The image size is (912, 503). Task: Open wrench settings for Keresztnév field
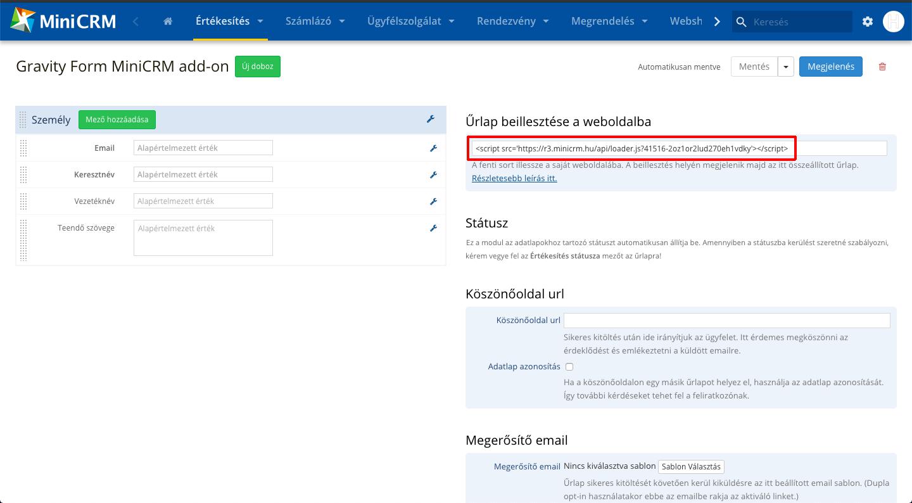tap(434, 175)
